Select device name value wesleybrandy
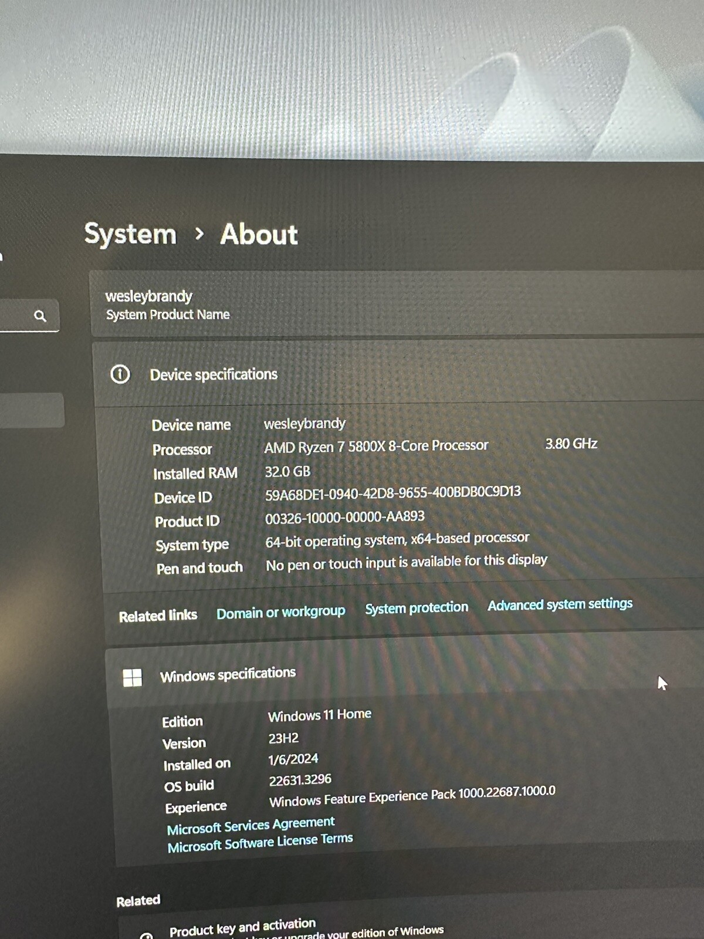Image resolution: width=704 pixels, height=939 pixels. point(304,423)
